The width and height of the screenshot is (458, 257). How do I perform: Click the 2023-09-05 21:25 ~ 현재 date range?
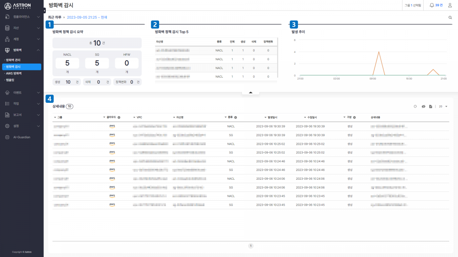[87, 17]
